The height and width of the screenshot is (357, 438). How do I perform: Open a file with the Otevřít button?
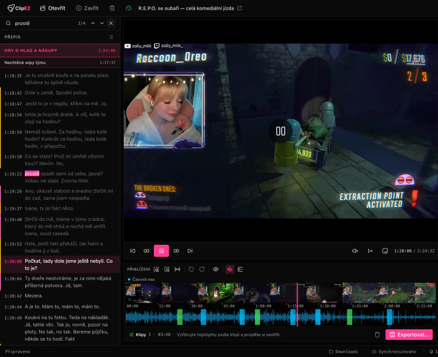pyautogui.click(x=52, y=8)
